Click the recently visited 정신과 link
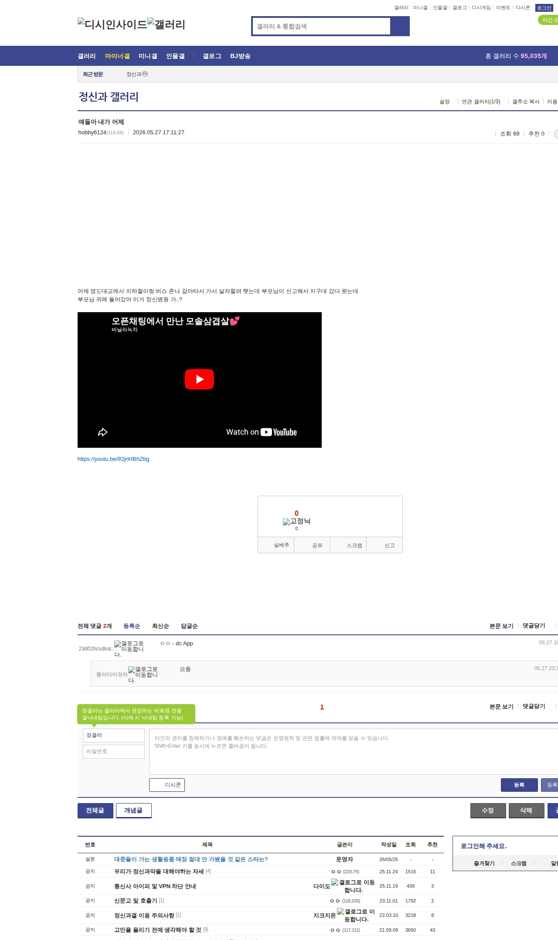This screenshot has width=558, height=940. point(134,74)
